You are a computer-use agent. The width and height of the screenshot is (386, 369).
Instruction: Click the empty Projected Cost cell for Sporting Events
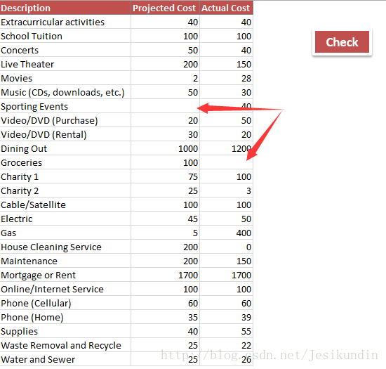(x=165, y=106)
